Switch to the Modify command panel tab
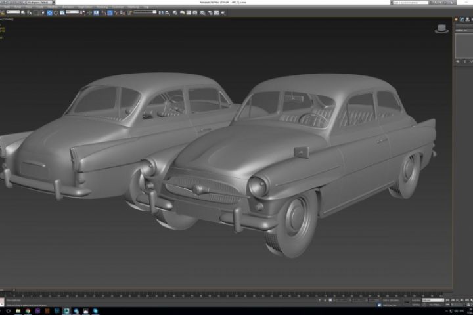Image resolution: width=473 pixels, height=315 pixels. click(462, 20)
